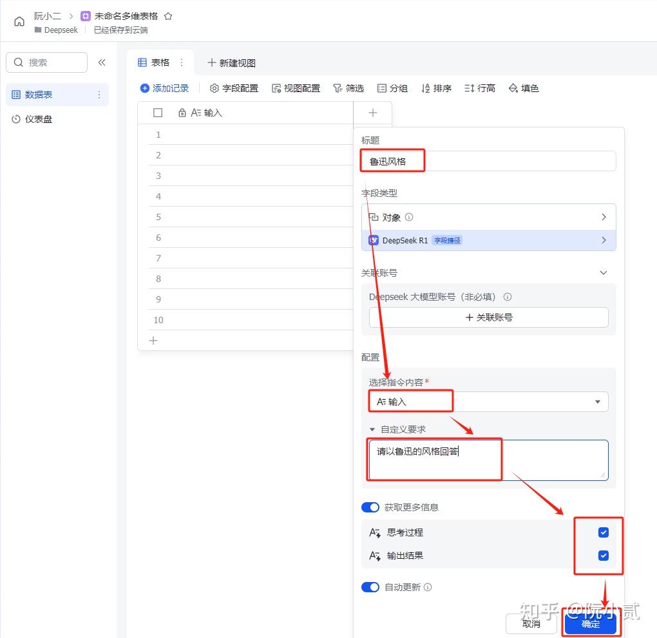Screen dimensions: 657x638
Task: Click the 搜索 search box
Action: click(x=46, y=62)
